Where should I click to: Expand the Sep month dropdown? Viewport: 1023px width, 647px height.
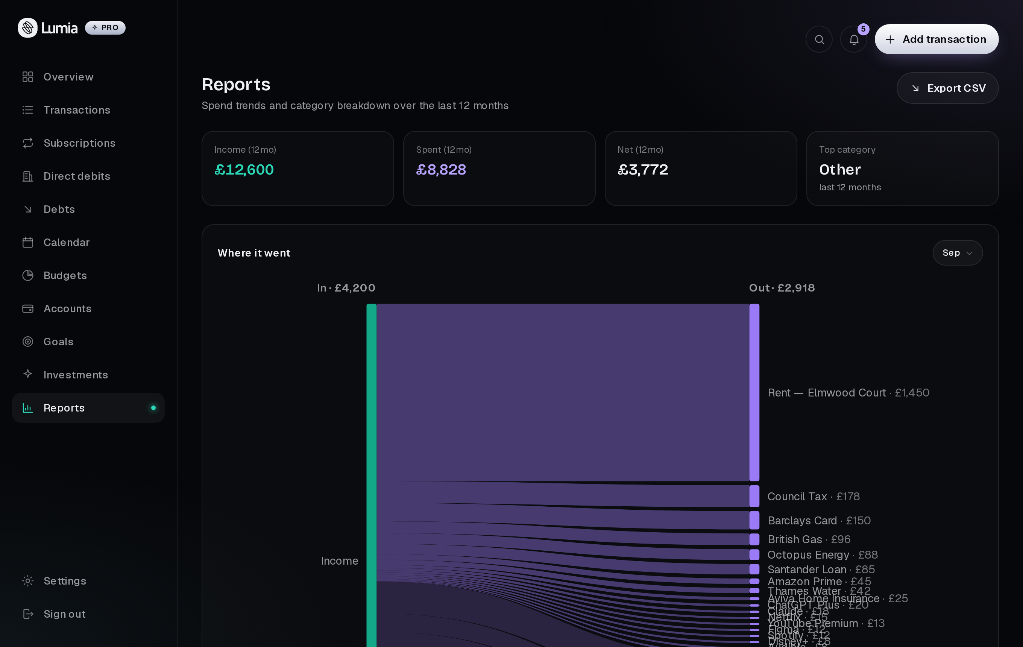pyautogui.click(x=958, y=253)
